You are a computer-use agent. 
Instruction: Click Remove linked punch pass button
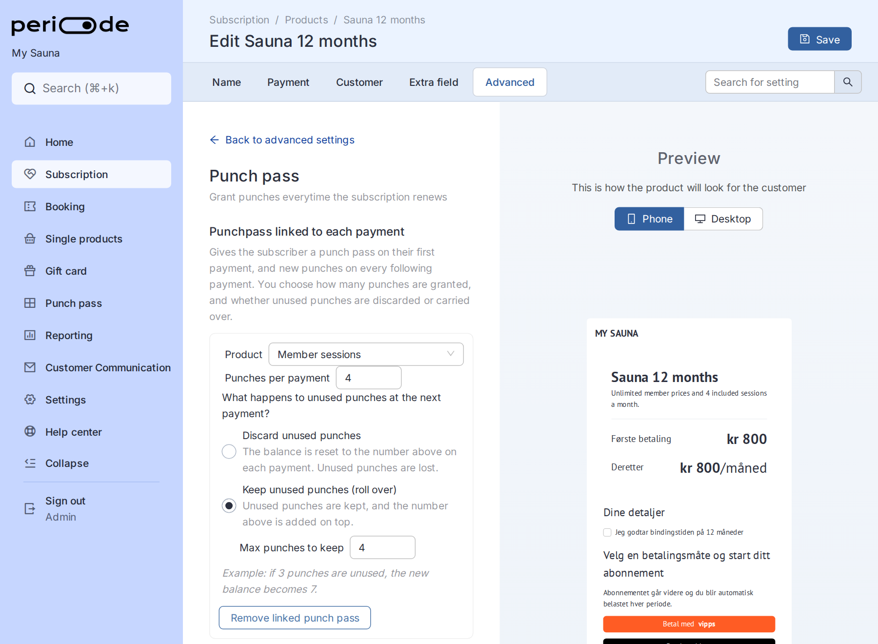(x=295, y=618)
